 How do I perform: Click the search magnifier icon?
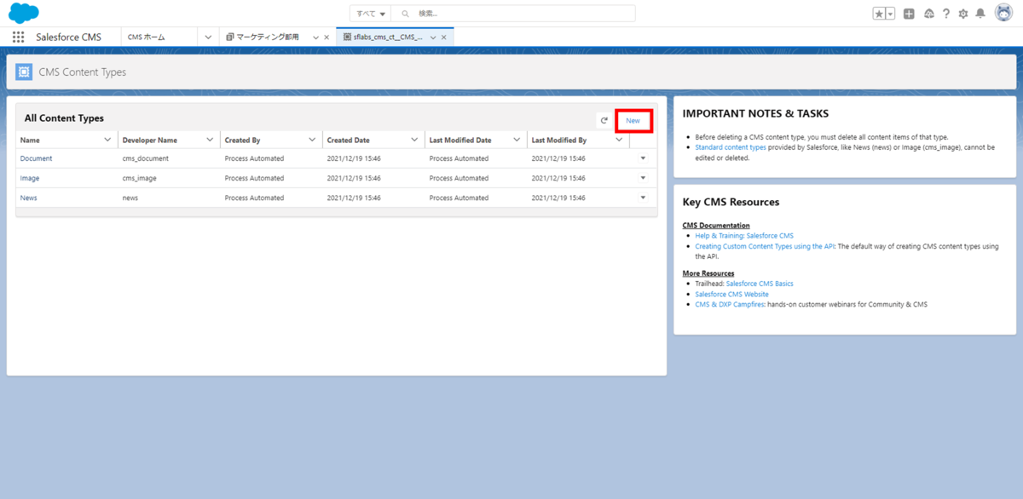(405, 14)
